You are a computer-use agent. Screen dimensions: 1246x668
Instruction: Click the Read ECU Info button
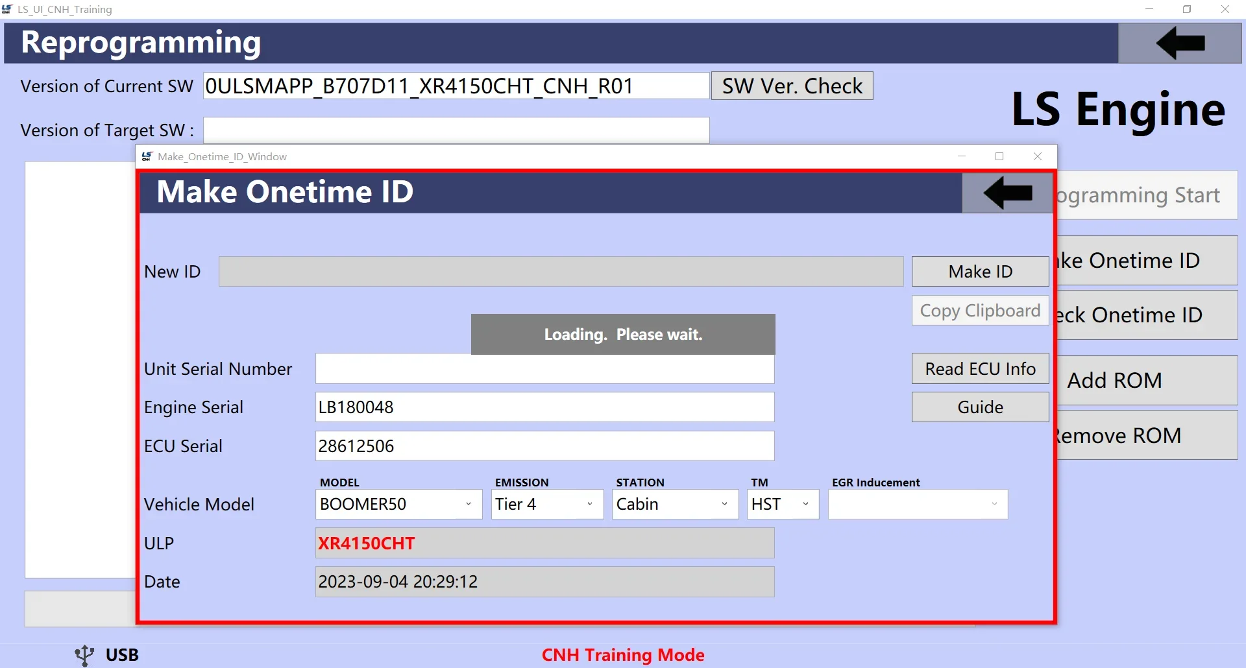980,368
